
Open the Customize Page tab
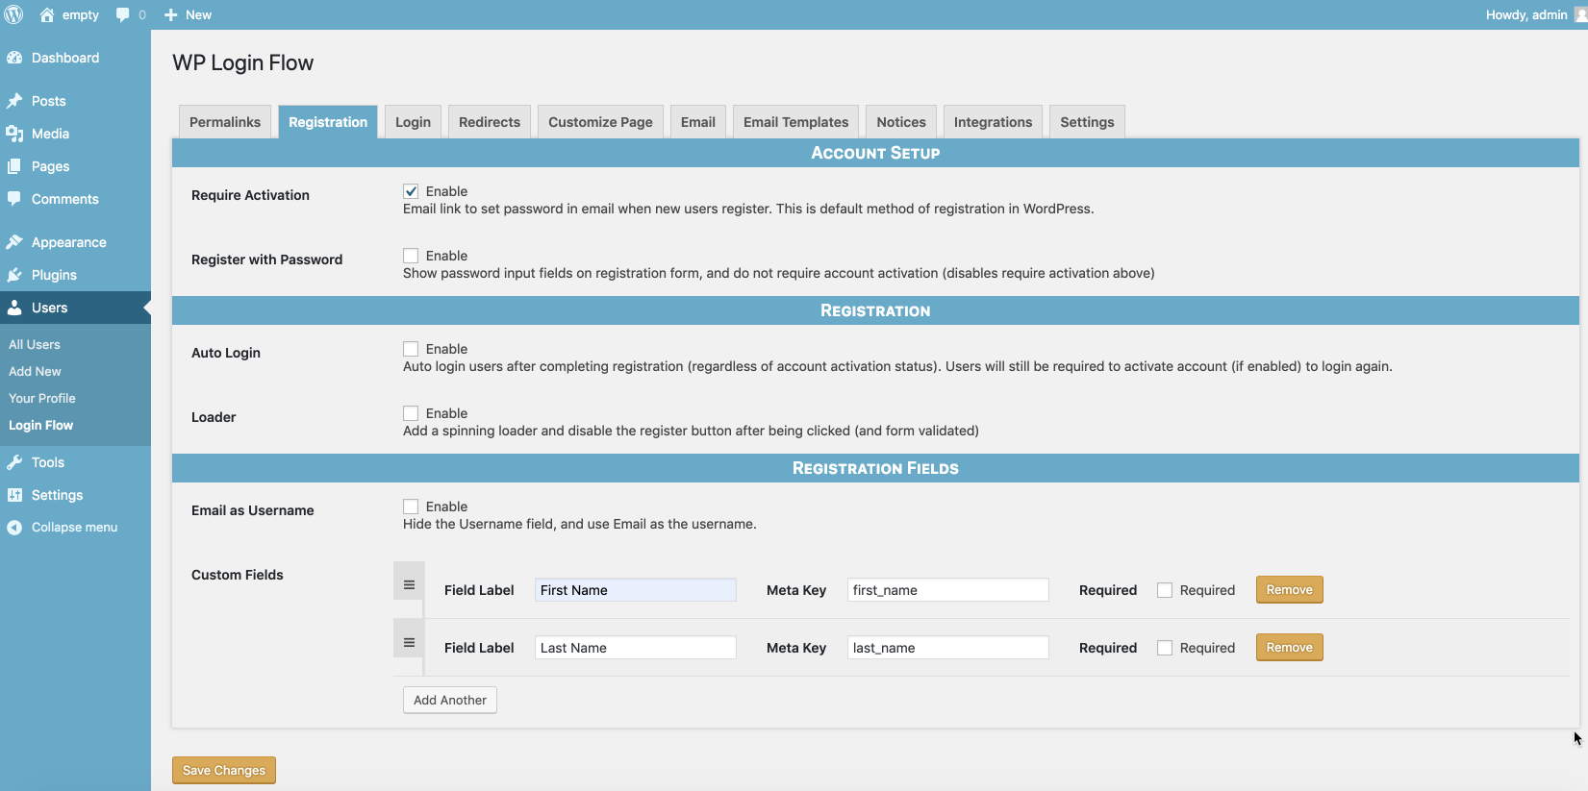[x=600, y=122]
